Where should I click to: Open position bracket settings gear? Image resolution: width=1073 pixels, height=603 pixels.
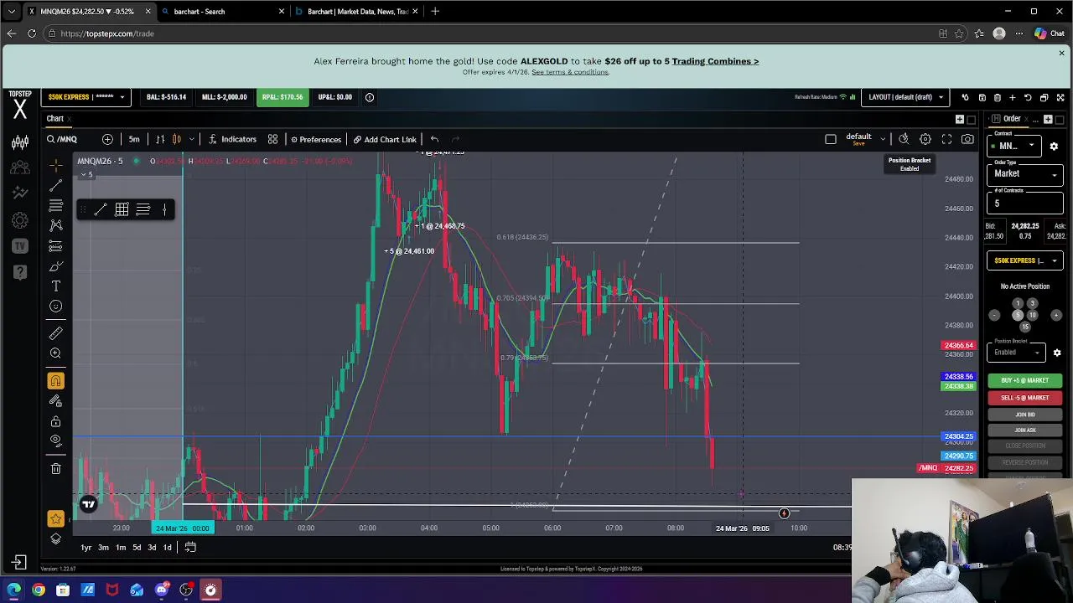[x=1057, y=353]
